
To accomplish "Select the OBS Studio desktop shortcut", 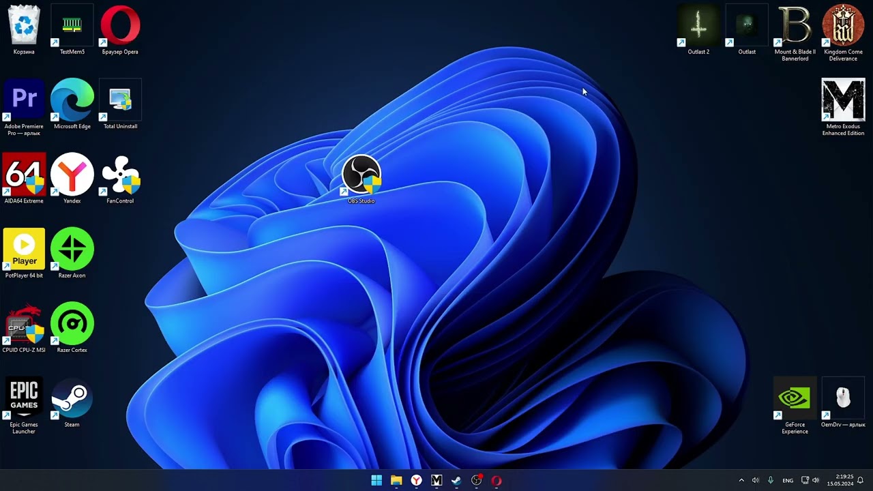I will (361, 179).
